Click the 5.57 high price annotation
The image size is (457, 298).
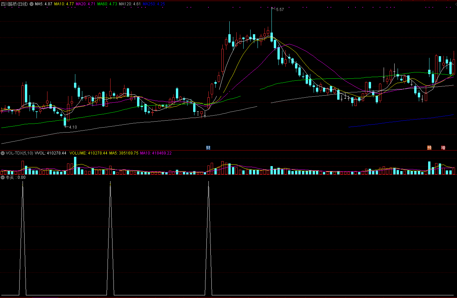pos(280,10)
